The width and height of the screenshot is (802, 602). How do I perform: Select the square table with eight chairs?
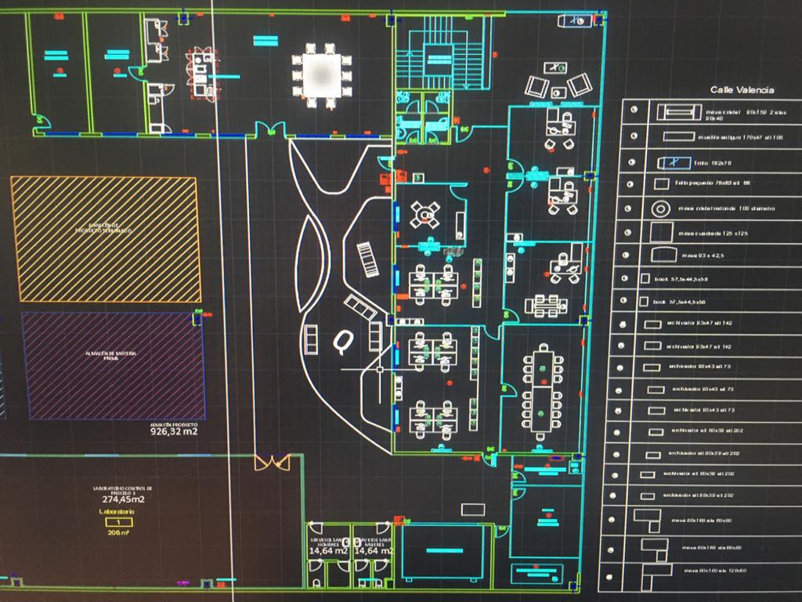321,75
